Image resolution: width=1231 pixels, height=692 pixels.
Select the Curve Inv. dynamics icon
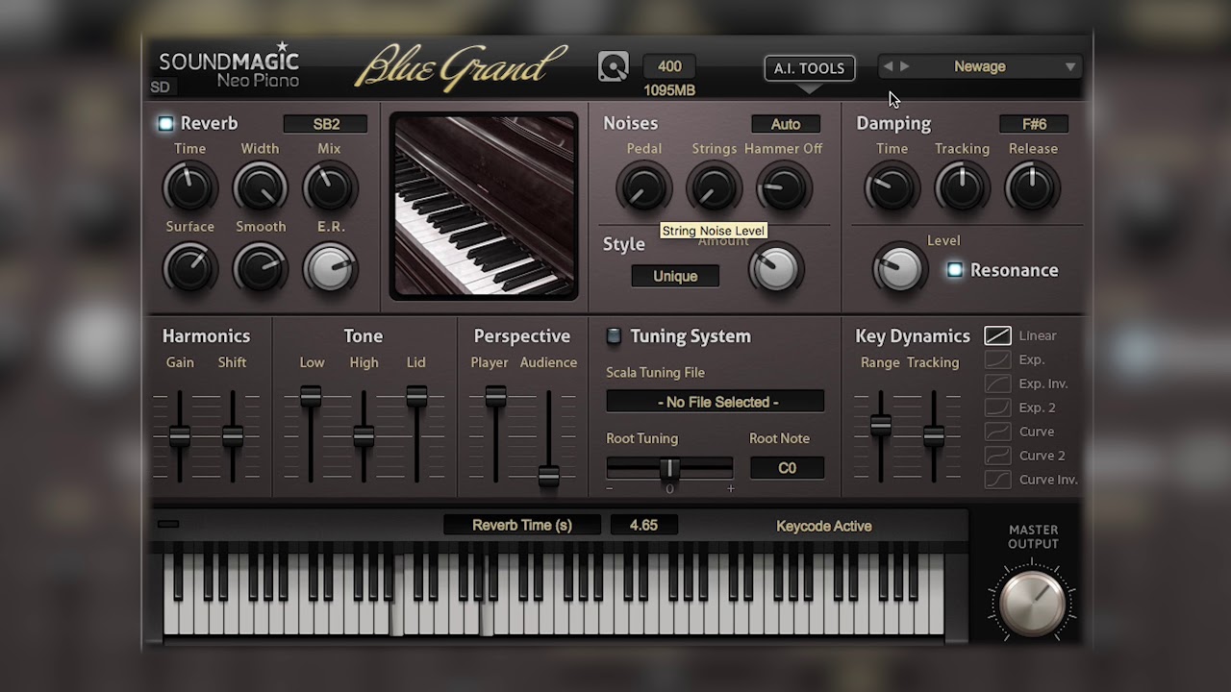997,480
